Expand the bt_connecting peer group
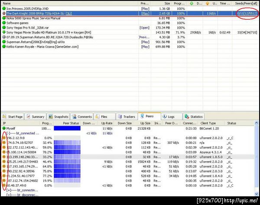 pos(8,190)
